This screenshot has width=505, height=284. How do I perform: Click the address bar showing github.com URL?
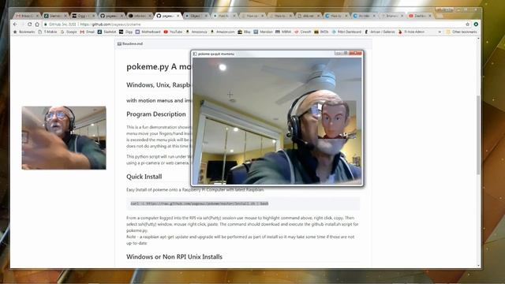coord(254,24)
